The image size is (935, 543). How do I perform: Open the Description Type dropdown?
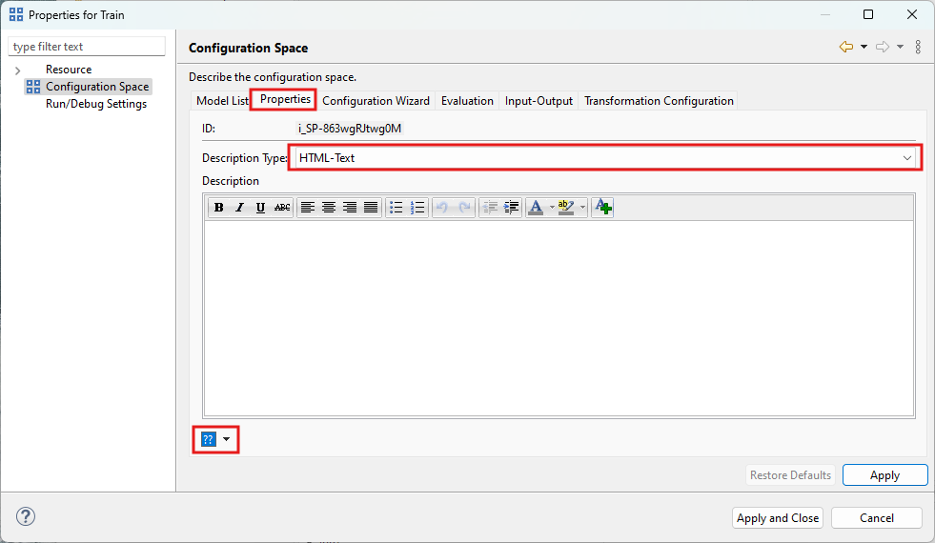coord(907,158)
